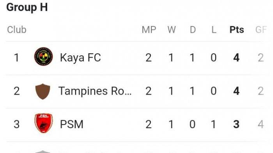Click the PSM red crest logo
This screenshot has height=153, width=273.
pyautogui.click(x=44, y=123)
